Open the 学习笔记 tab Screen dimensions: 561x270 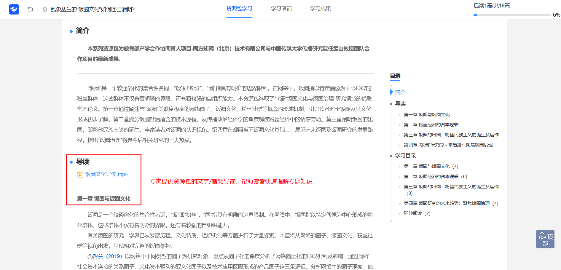click(281, 9)
